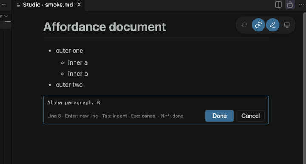
Task: Toggle the pencil edit mode button
Action: point(272,25)
